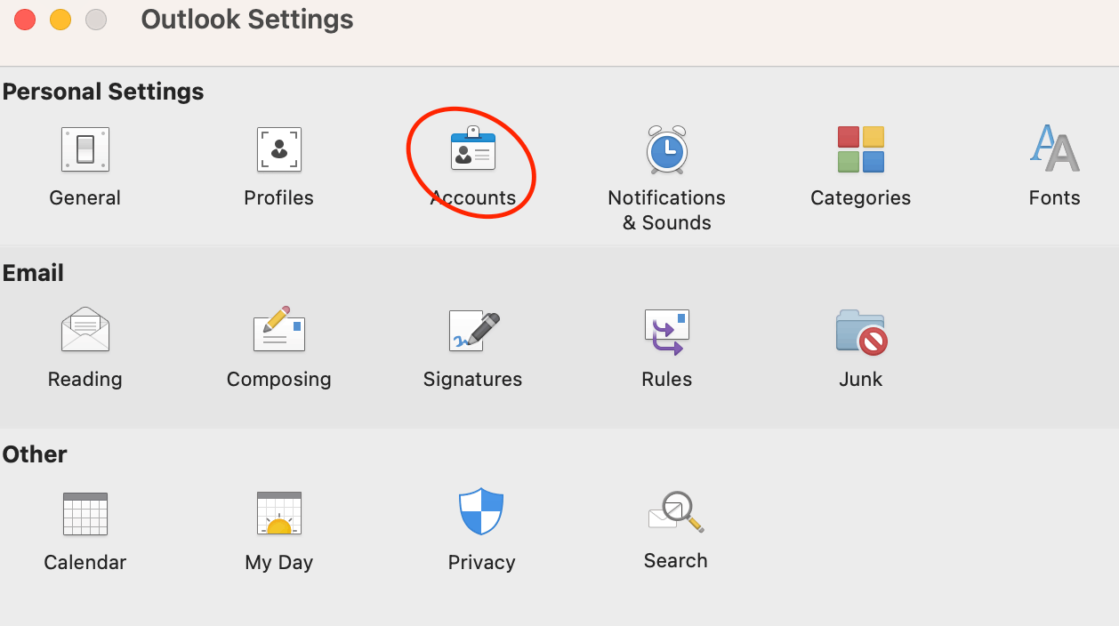The image size is (1119, 626).
Task: Open General settings switch icon
Action: pyautogui.click(x=85, y=149)
